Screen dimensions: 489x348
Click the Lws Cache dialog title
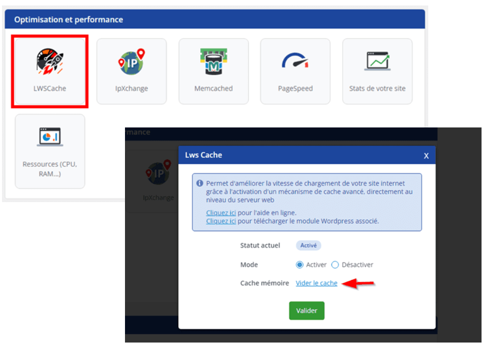pos(204,155)
